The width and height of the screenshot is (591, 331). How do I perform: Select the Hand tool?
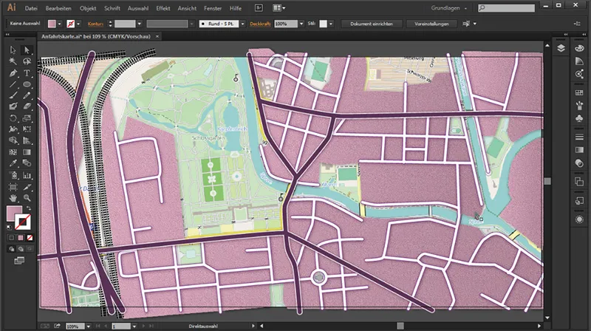tap(13, 197)
